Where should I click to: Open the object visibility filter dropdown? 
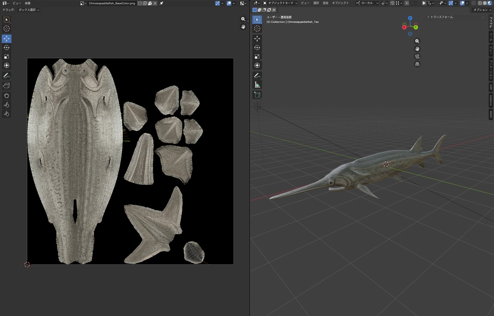pyautogui.click(x=442, y=3)
